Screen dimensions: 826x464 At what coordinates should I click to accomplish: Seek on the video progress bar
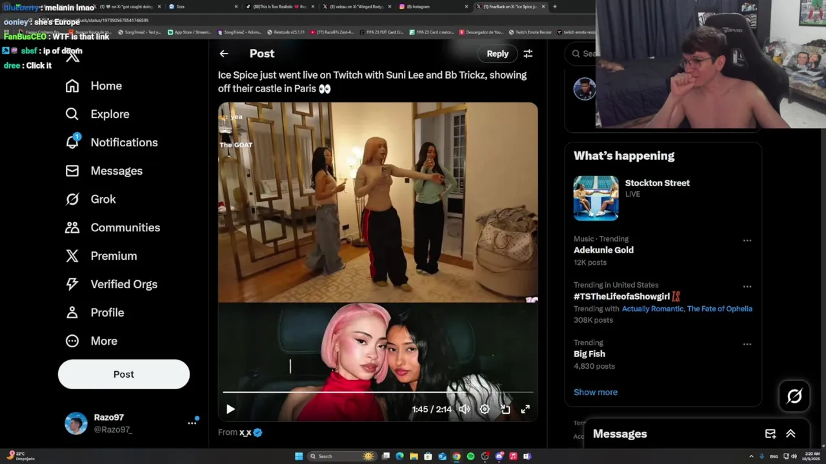point(378,392)
